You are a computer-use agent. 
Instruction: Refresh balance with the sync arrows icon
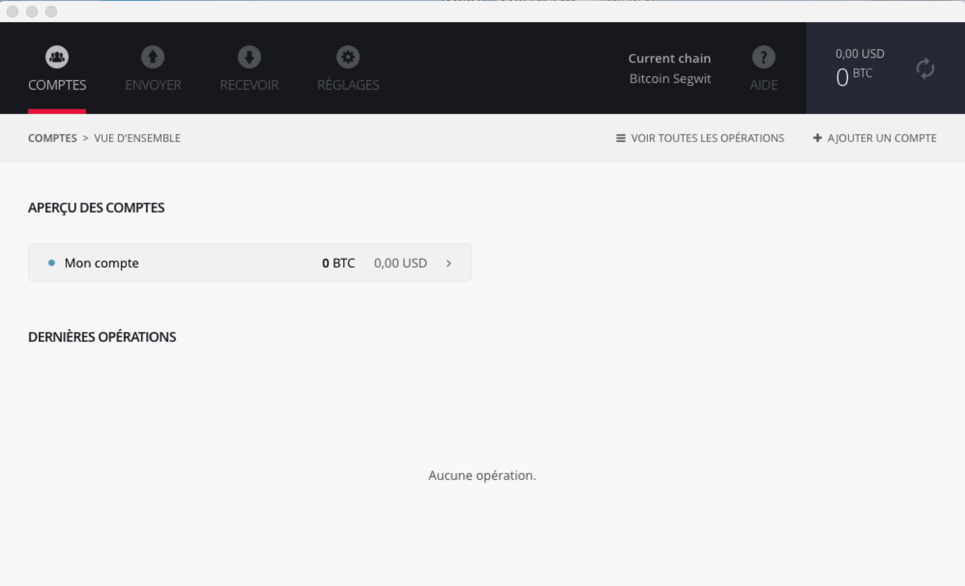pyautogui.click(x=925, y=69)
